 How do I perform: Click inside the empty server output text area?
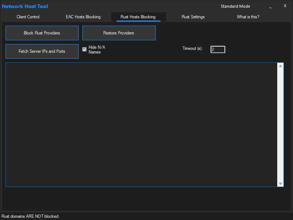click(x=141, y=125)
